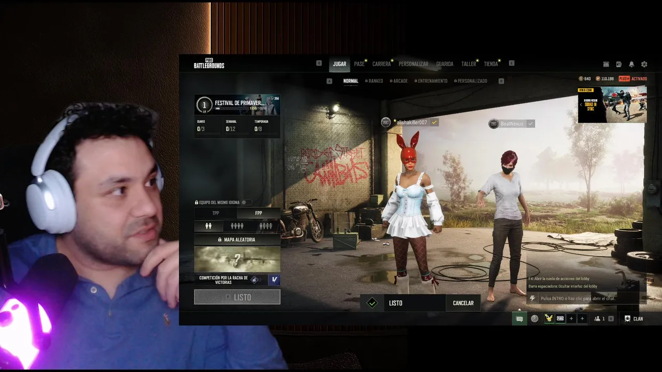Screen dimensions: 662x372
Task: Click the E key tab-right icon
Action: [x=511, y=64]
